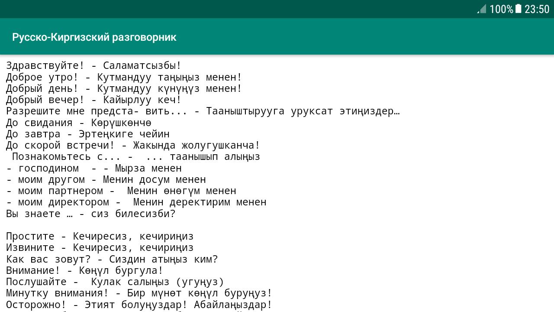Tap the line '- господином - - Мырза менен'
Viewport: 554px width, 312px height.
click(x=94, y=168)
